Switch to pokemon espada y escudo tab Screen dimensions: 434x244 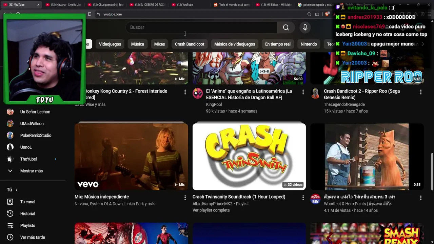(x=315, y=5)
